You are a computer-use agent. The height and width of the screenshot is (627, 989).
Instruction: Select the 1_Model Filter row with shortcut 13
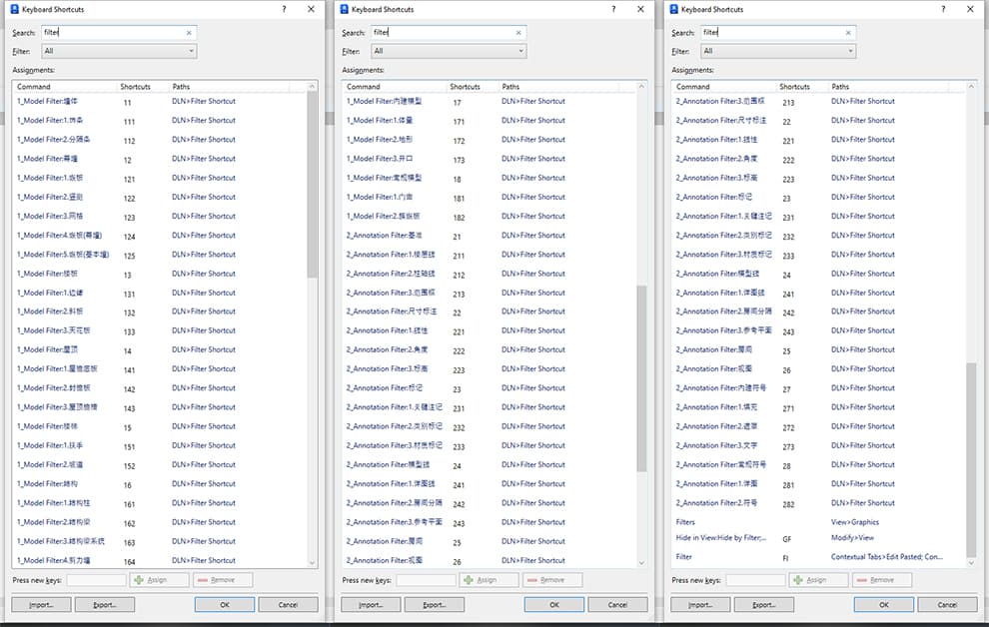click(160, 275)
